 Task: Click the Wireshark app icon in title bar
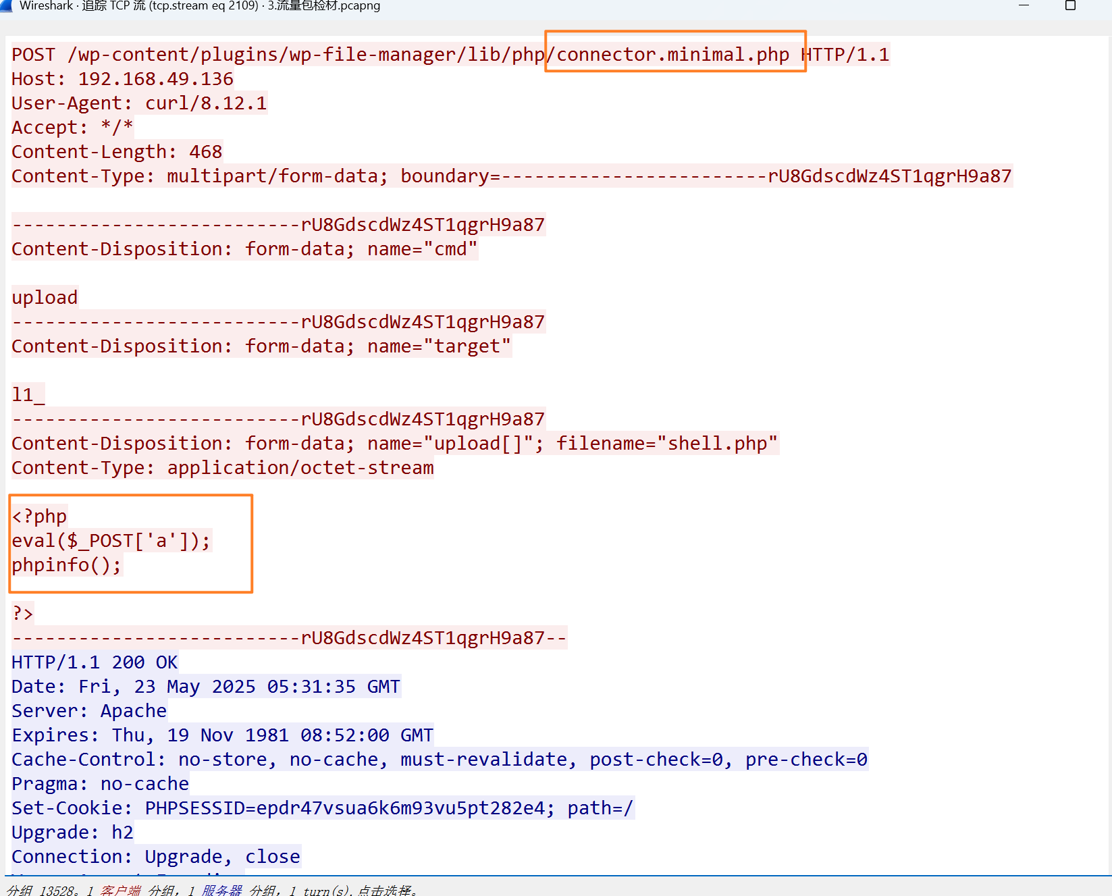(6, 5)
